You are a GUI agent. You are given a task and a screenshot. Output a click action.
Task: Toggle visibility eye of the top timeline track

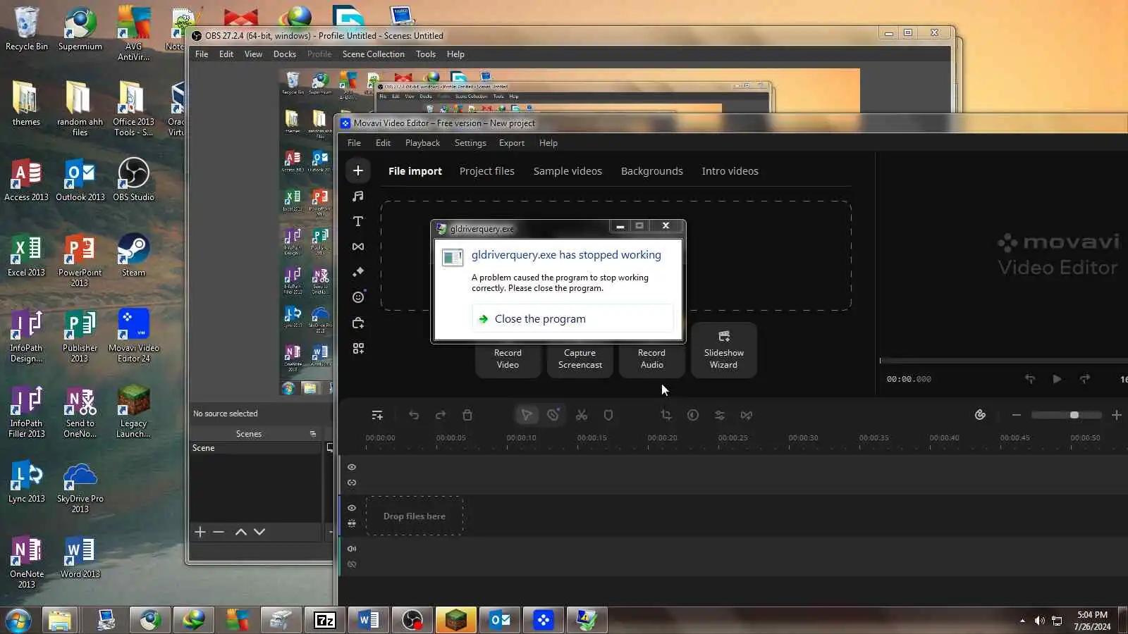point(352,467)
